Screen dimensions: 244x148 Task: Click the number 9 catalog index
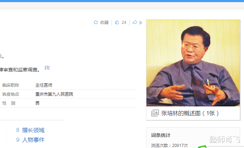pos(18,140)
